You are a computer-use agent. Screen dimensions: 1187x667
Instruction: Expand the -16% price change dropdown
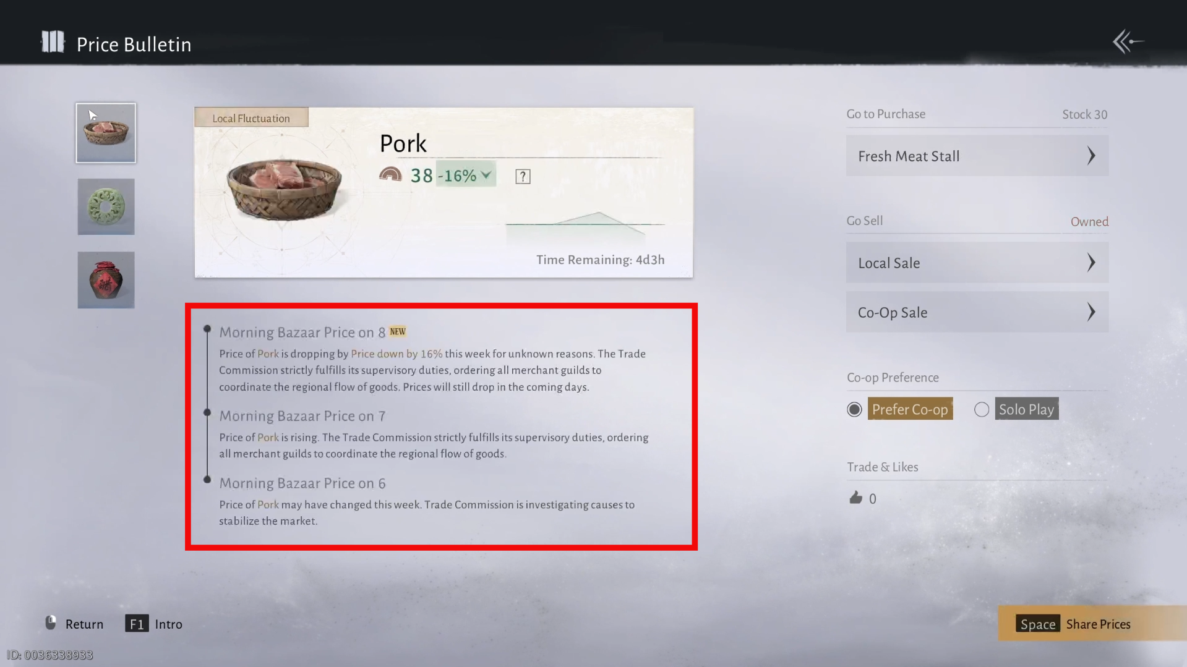466,175
